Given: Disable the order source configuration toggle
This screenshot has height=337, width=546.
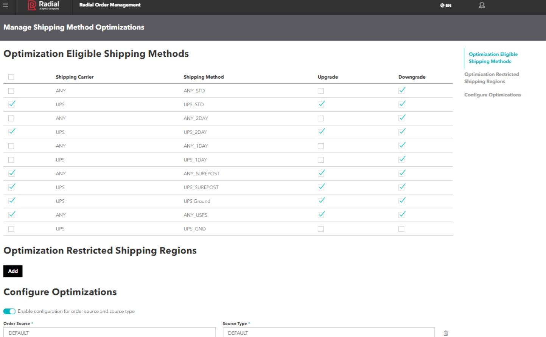Looking at the screenshot, I should (8, 311).
